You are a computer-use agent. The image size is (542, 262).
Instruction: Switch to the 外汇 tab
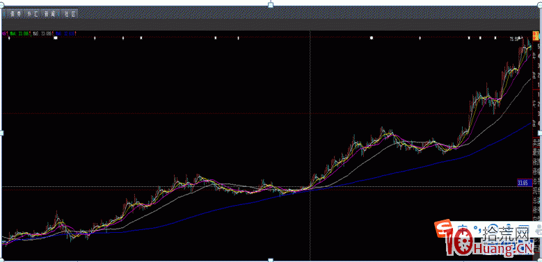pos(32,14)
